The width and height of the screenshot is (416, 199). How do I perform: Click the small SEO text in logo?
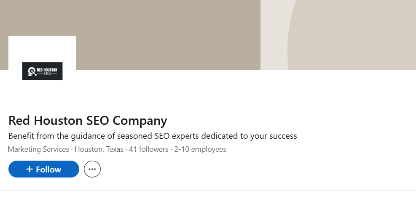point(47,74)
